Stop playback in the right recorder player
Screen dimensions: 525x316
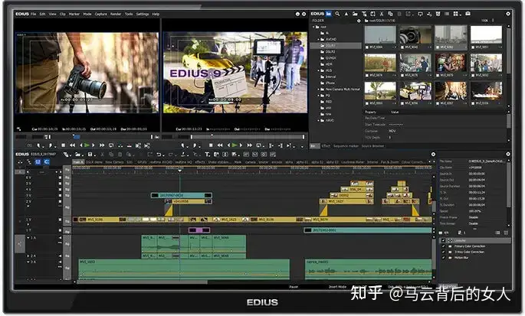click(x=211, y=145)
